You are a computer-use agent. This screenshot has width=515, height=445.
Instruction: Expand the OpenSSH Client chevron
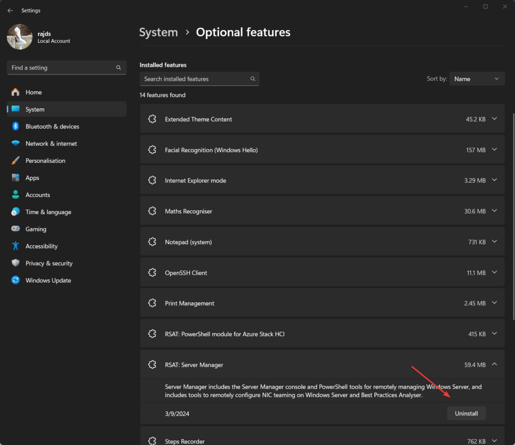pyautogui.click(x=494, y=273)
